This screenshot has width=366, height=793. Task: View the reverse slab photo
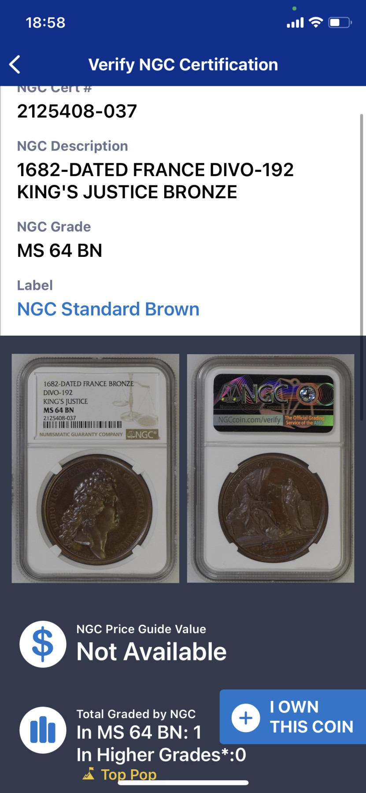[270, 468]
